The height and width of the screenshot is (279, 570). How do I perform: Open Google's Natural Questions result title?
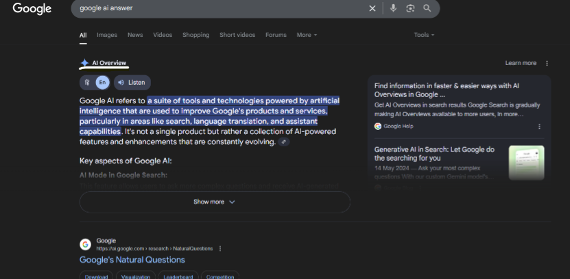click(132, 260)
